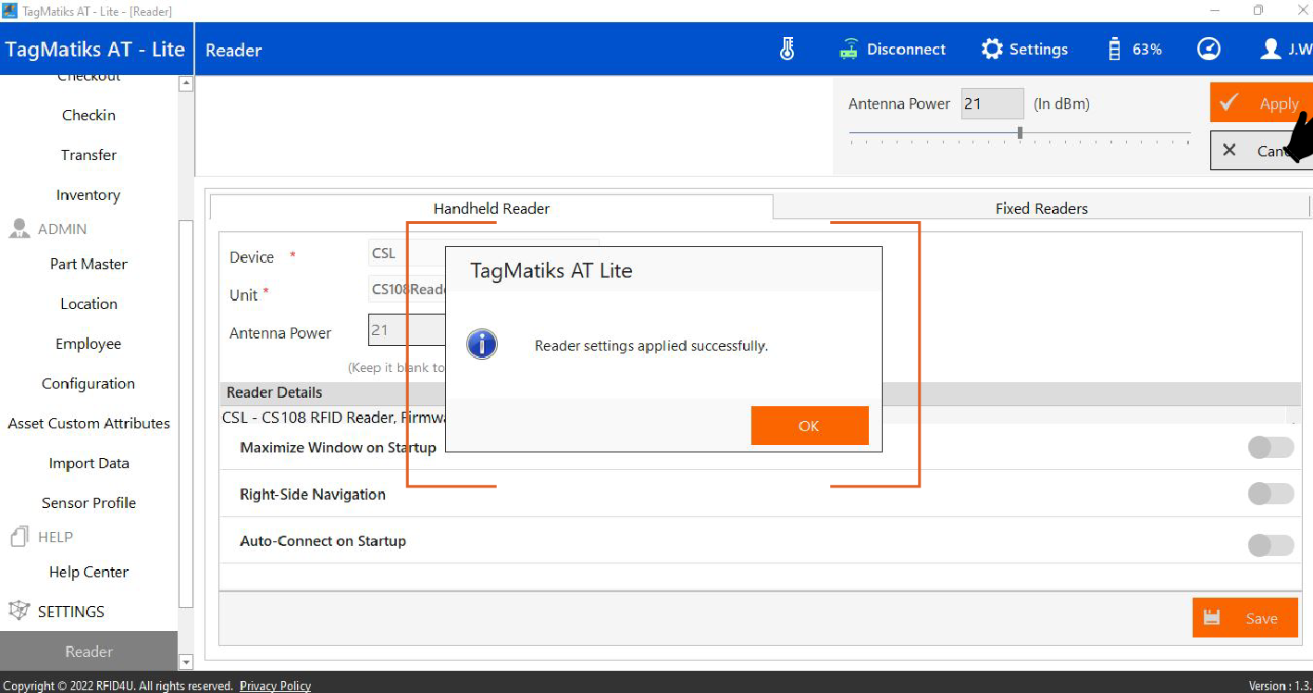1313x693 pixels.
Task: Click the speedometer gauge icon
Action: (x=1208, y=50)
